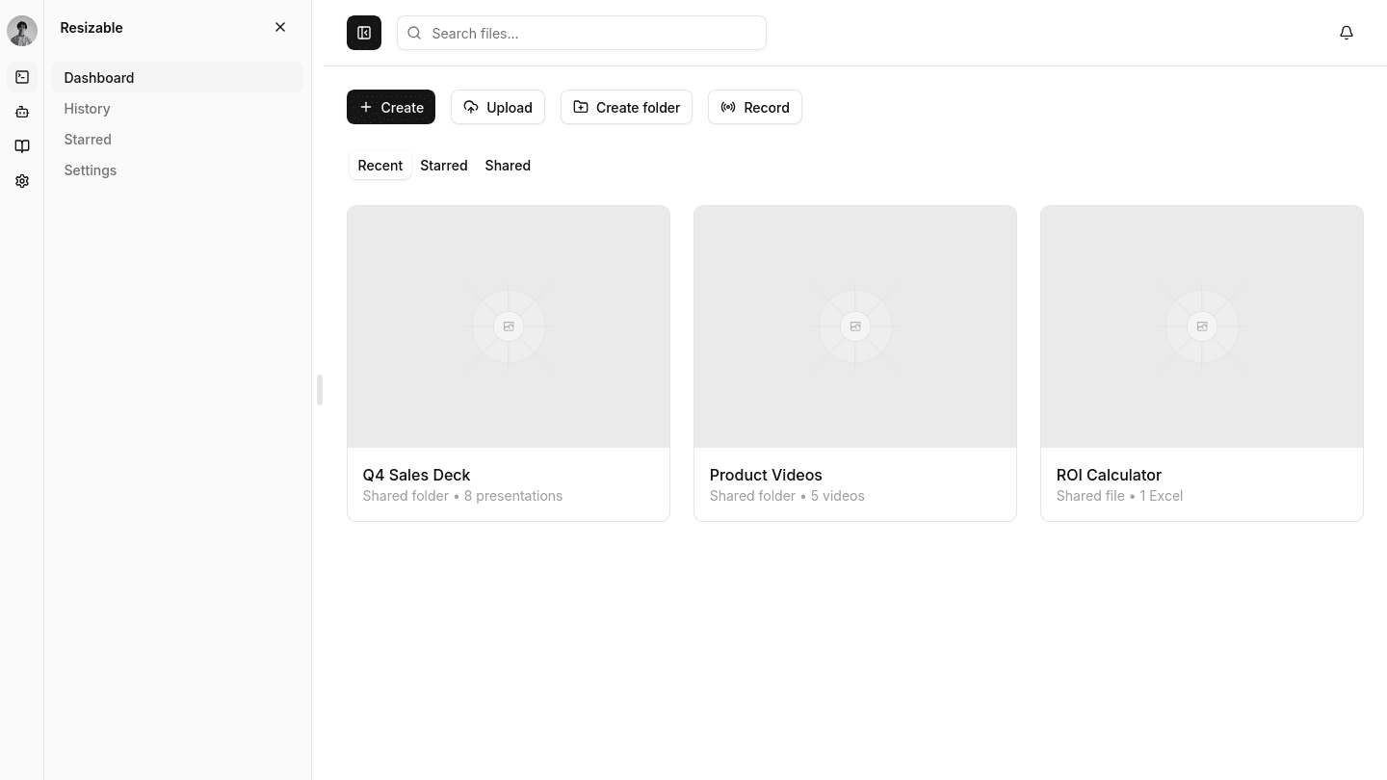Click the Resizable sidebar heading
This screenshot has width=1387, height=780.
[92, 27]
